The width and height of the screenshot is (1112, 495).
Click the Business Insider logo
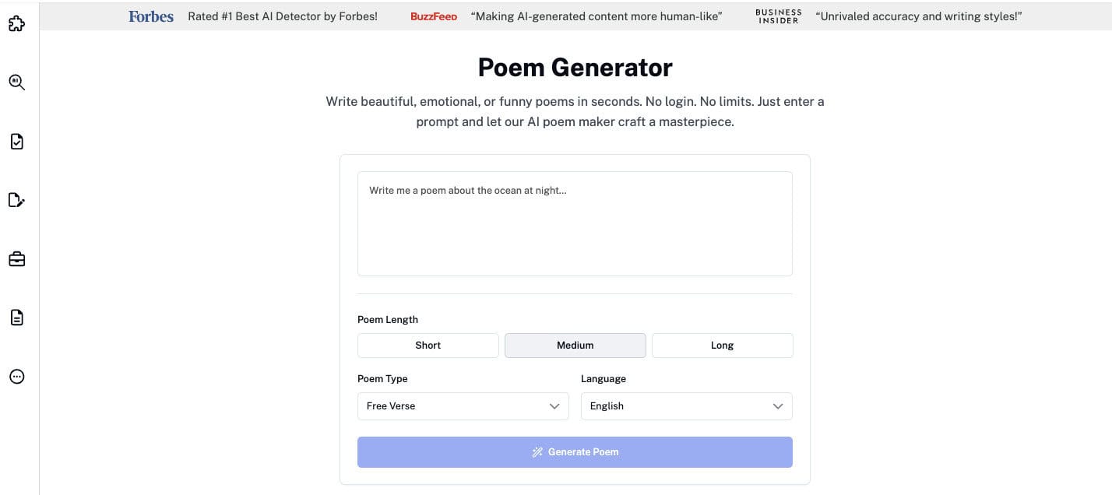click(778, 16)
